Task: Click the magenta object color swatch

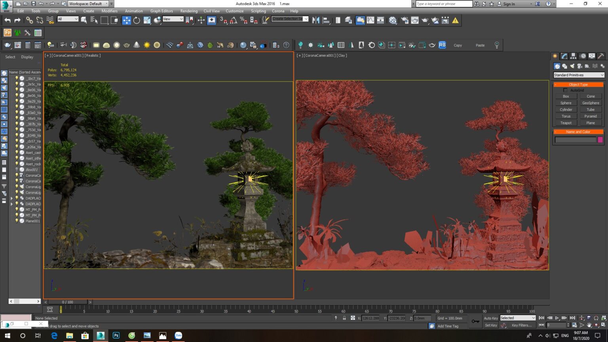Action: (x=600, y=140)
